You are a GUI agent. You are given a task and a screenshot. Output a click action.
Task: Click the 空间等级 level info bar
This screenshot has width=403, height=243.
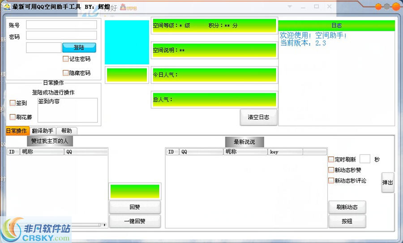tap(214, 25)
